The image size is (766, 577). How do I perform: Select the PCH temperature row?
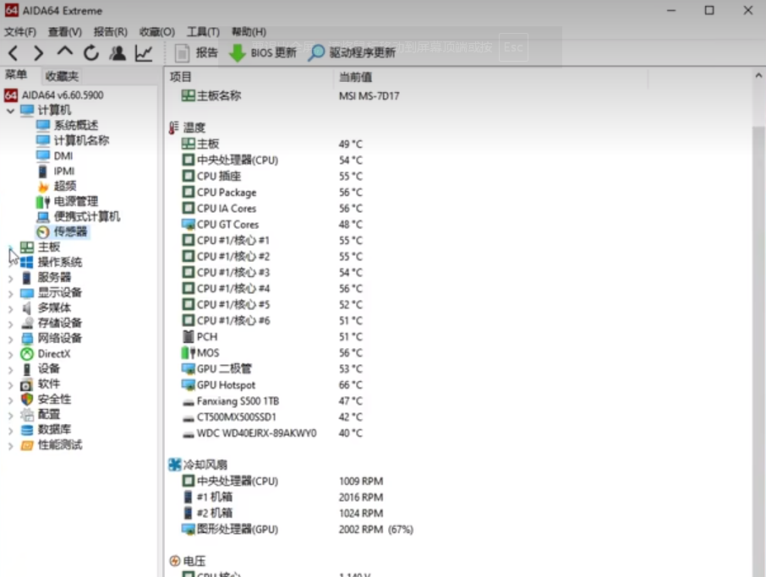(271, 337)
